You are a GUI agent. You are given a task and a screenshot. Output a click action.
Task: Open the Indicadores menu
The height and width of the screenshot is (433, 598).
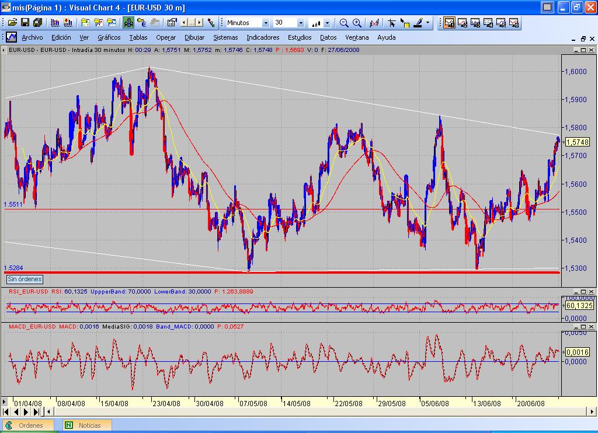262,37
